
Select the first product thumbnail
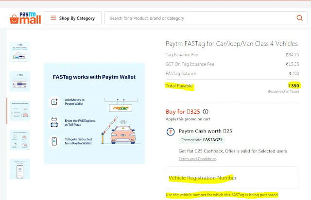point(20,52)
